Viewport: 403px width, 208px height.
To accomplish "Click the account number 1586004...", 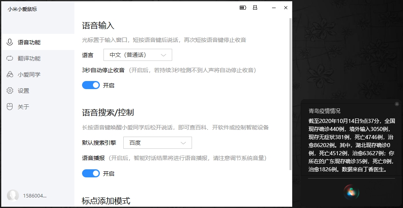I will click(35, 196).
